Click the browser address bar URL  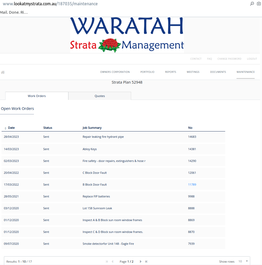[x=50, y=4]
